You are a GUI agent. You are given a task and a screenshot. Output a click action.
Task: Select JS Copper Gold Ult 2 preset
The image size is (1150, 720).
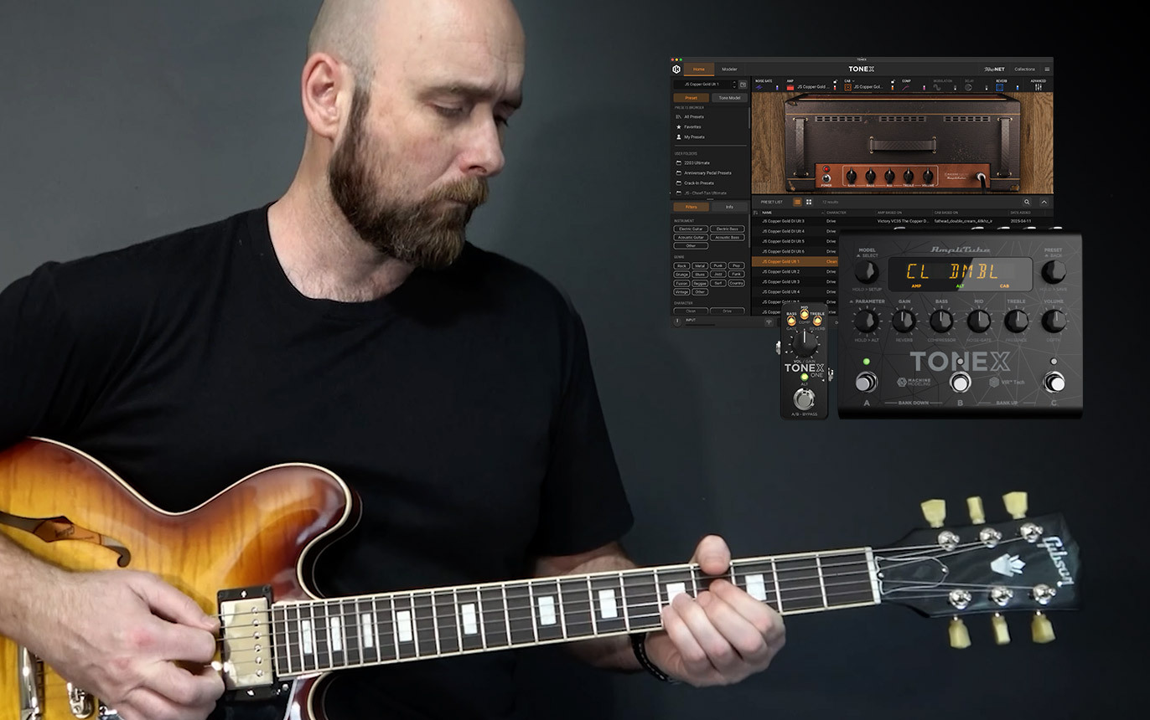(x=781, y=272)
